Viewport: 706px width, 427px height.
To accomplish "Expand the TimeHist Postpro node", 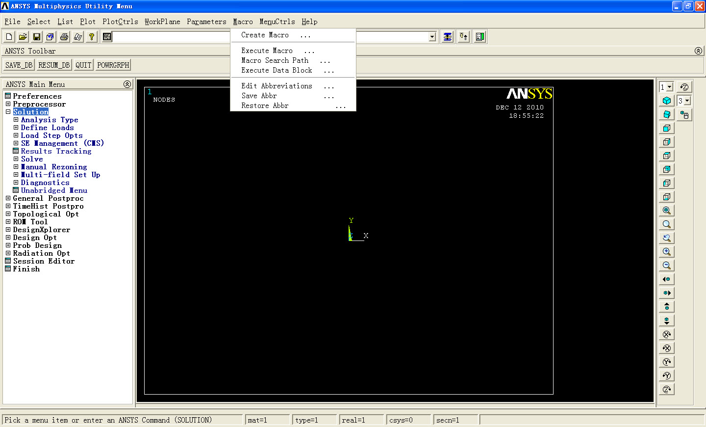I will pos(8,206).
